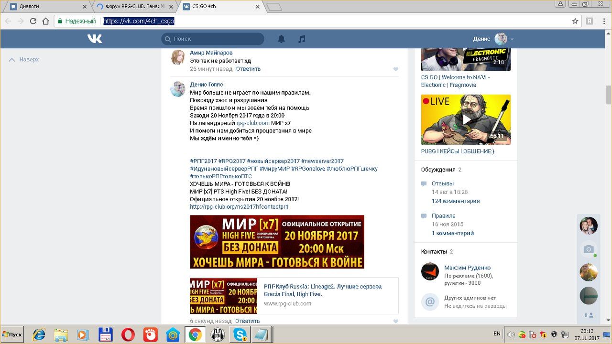Focus the address bar with vk.com/4ch_csgo
Image resolution: width=612 pixels, height=344 pixels.
[317, 21]
